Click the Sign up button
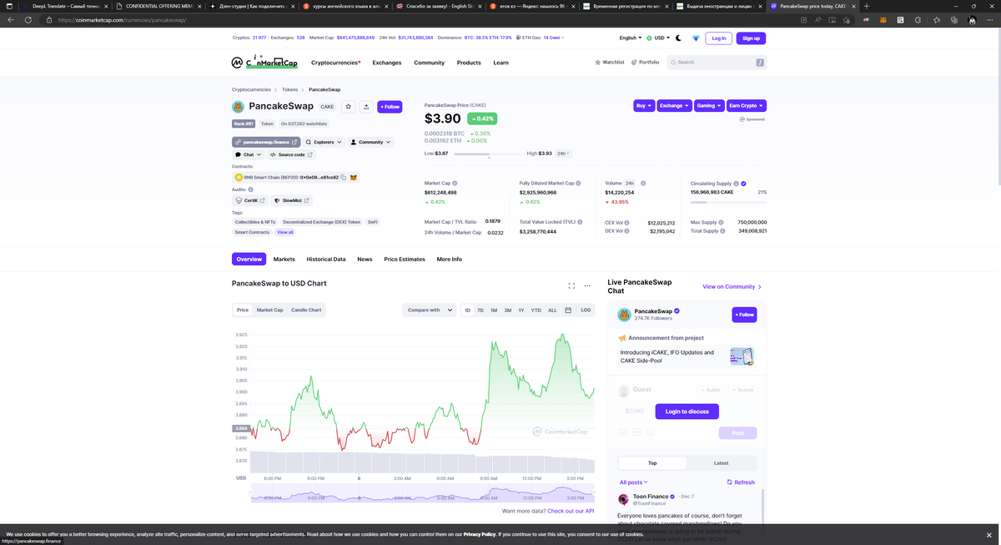The width and height of the screenshot is (1001, 545). click(751, 38)
